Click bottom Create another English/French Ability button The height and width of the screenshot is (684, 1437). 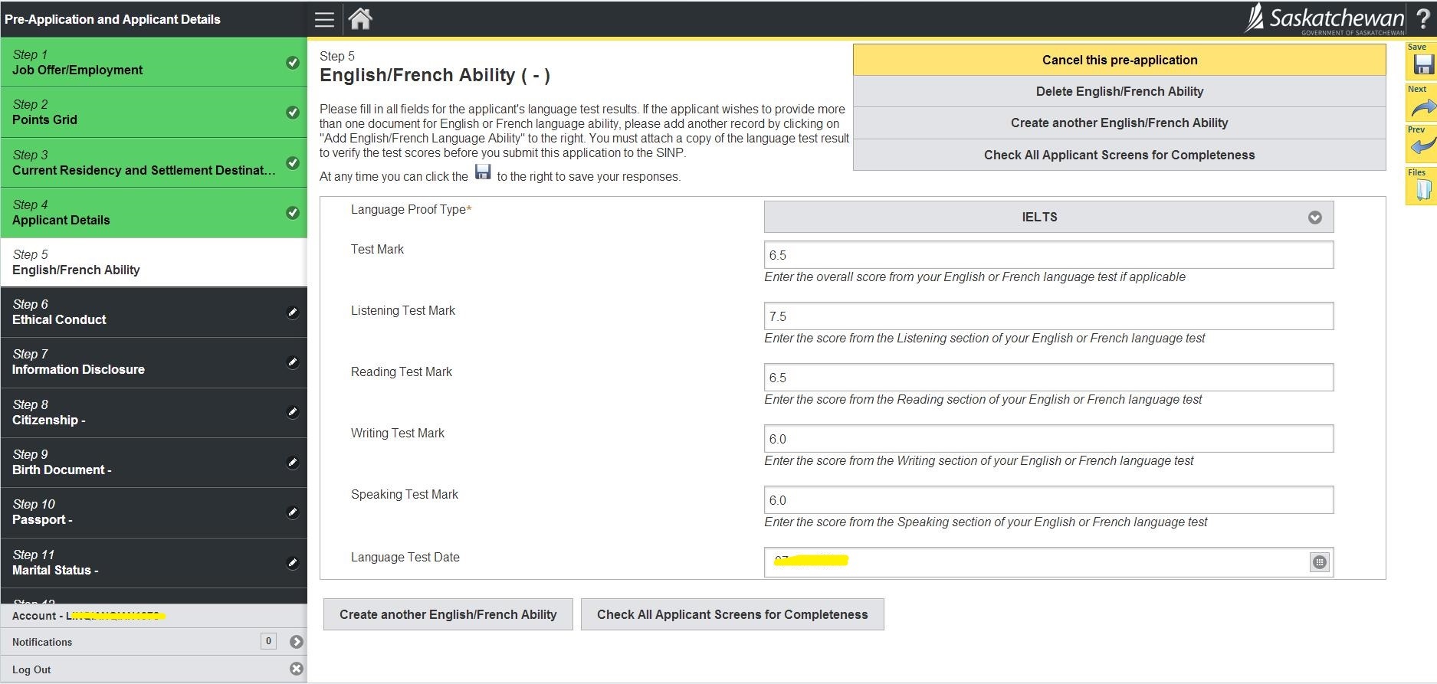[448, 614]
